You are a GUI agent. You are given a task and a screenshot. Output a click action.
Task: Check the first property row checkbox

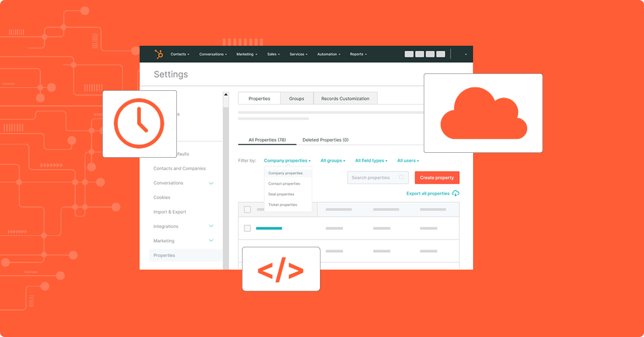pyautogui.click(x=247, y=228)
